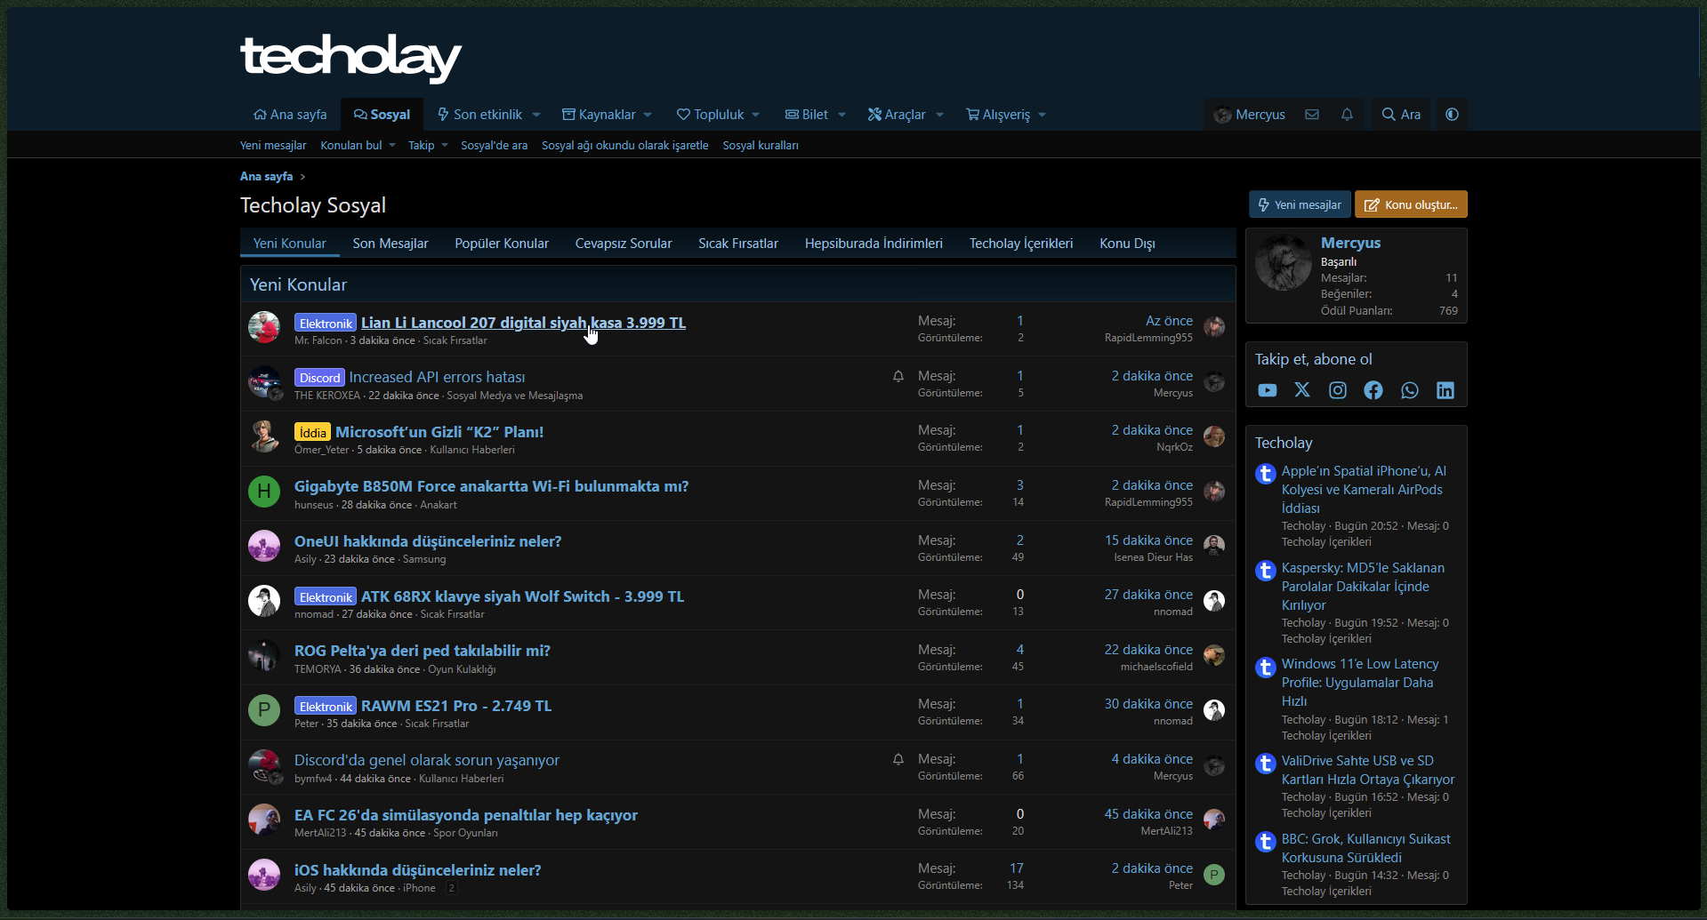1707x920 pixels.
Task: Open the LinkedIn social link
Action: point(1445,390)
